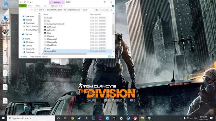The image size is (216, 121).
Task: Select the GTAIV.exe.cfg file
Action: tap(52, 42)
